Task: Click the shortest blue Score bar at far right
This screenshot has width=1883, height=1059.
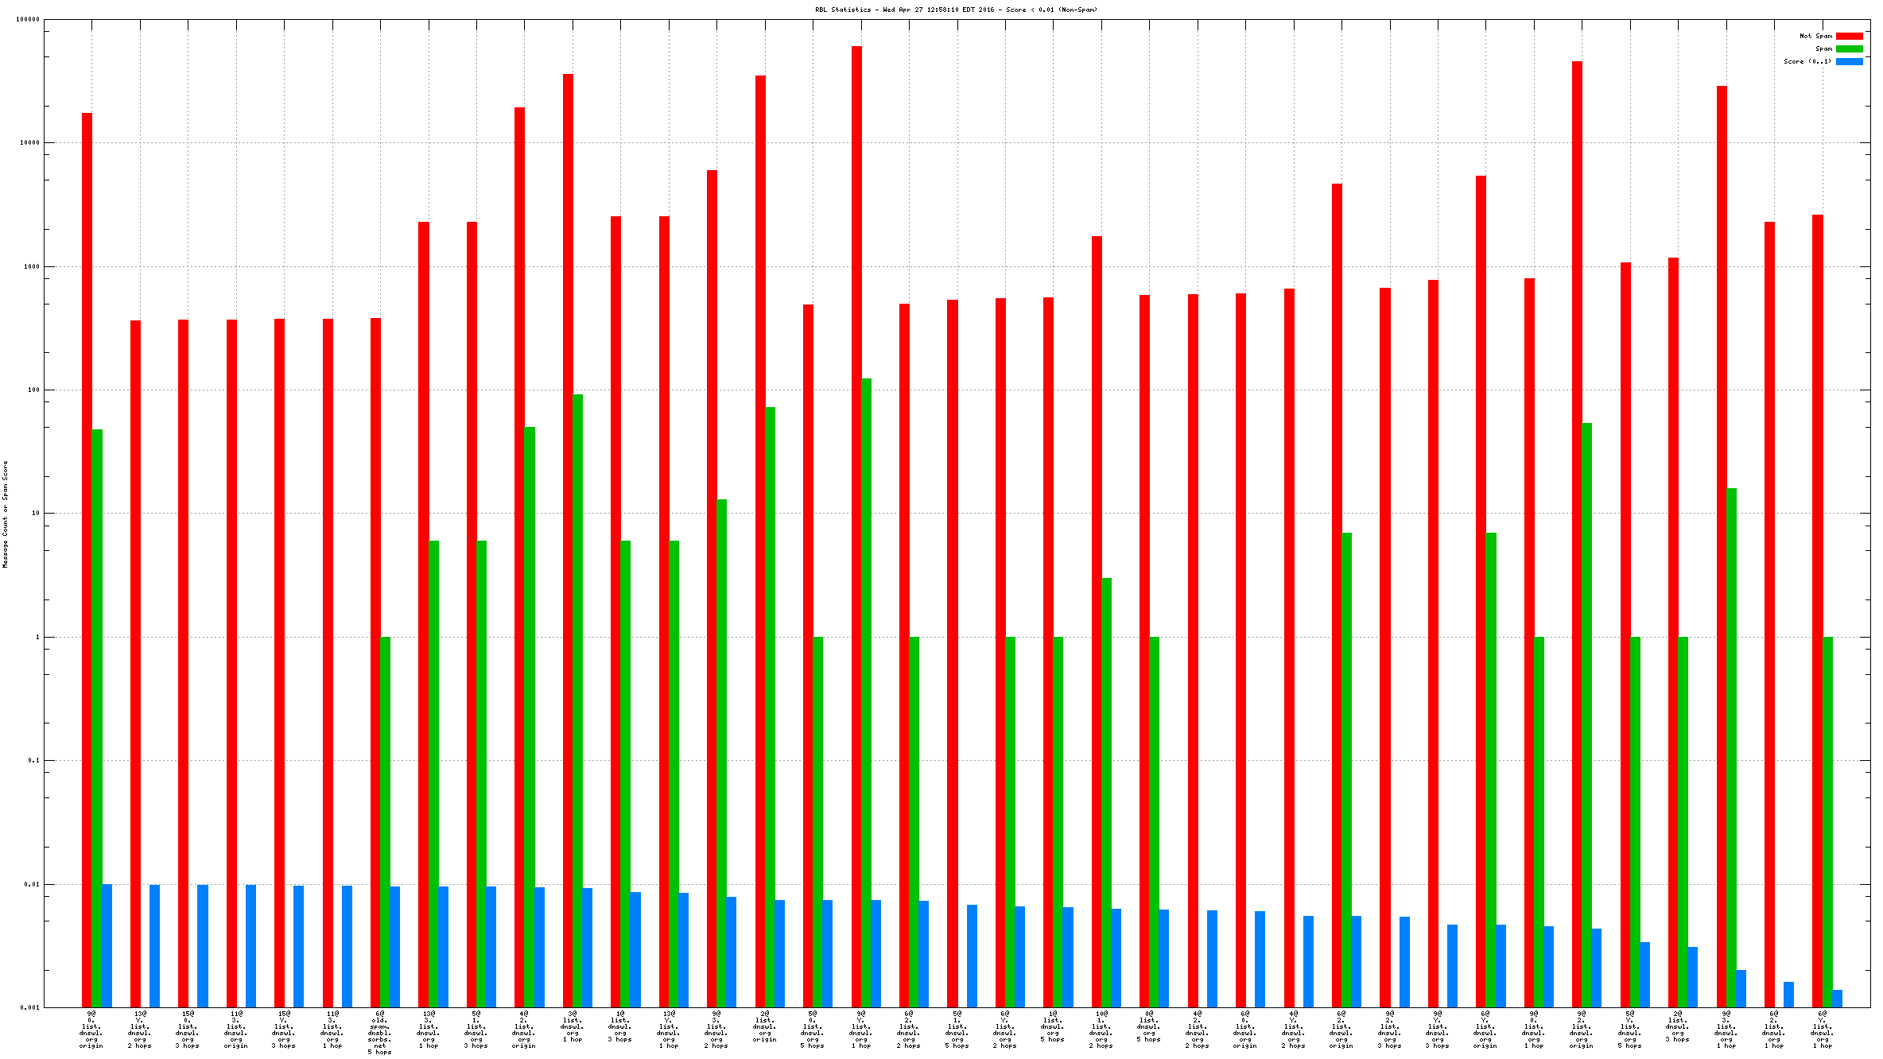Action: 1837,999
